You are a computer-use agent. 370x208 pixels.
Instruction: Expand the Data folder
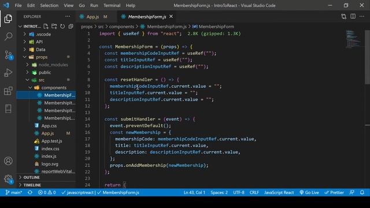46,50
